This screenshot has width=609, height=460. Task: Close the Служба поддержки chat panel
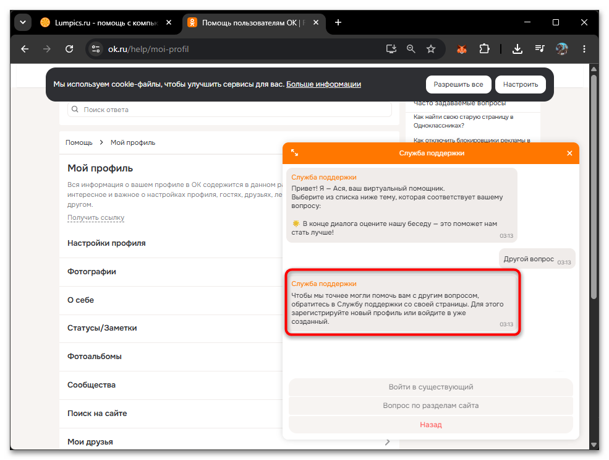(x=569, y=153)
